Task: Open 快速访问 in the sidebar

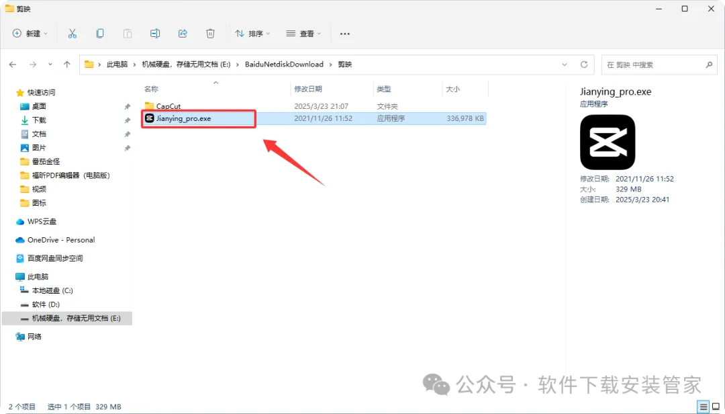Action: 41,93
